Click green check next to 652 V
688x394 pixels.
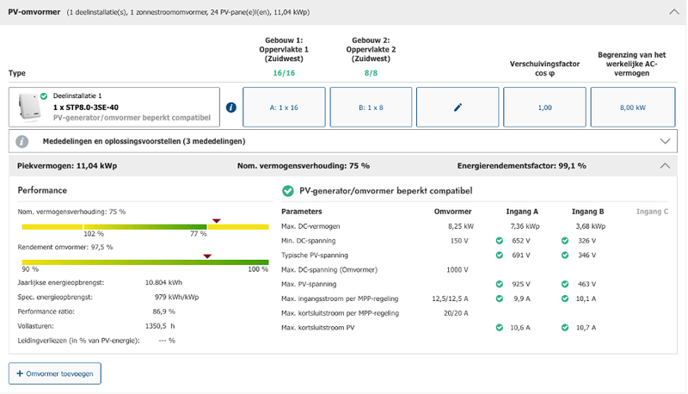coord(500,241)
